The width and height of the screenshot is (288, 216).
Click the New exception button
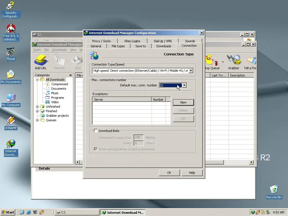[183, 102]
